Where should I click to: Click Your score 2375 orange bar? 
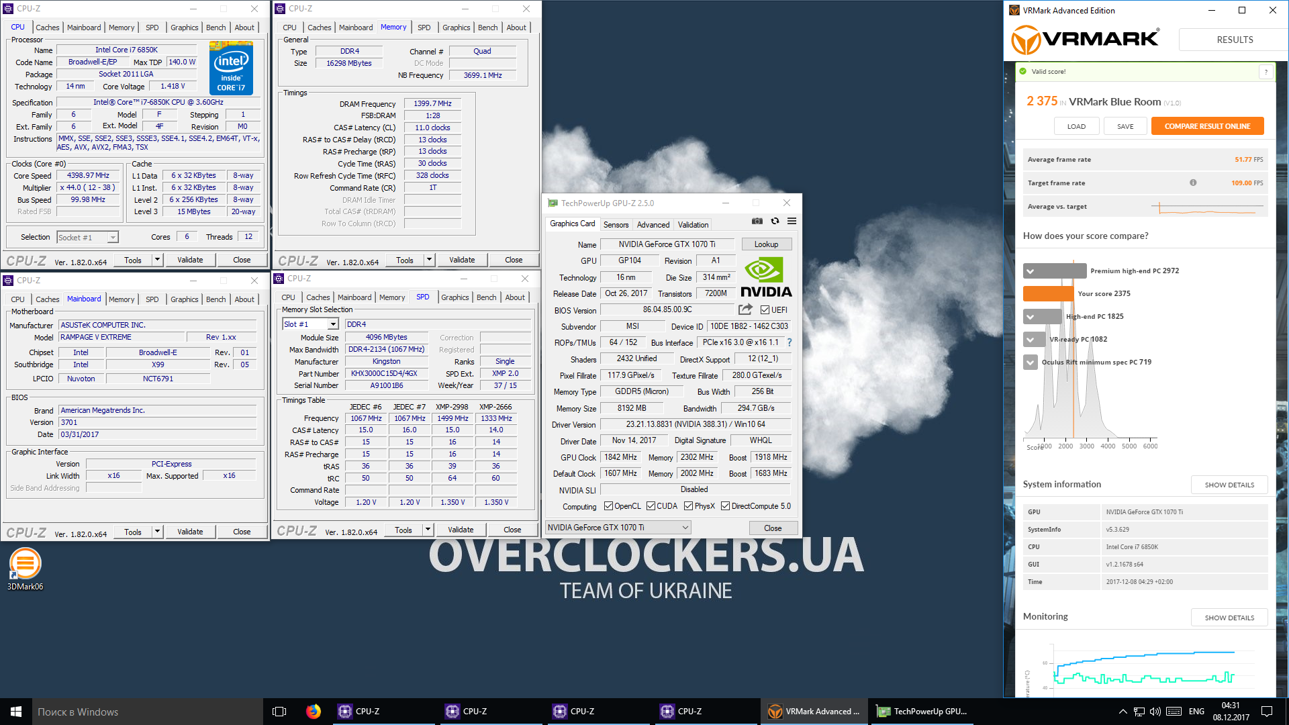1048,294
